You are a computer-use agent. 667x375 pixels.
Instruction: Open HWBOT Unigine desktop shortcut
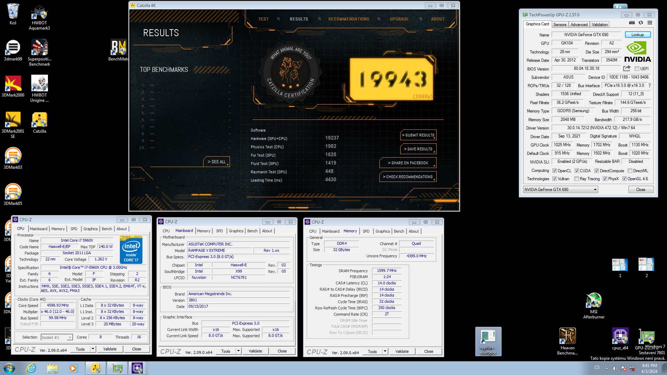coord(39,89)
